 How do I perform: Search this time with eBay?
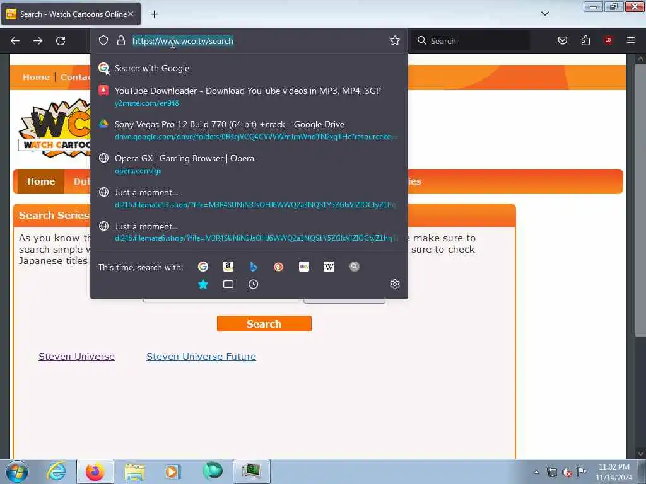304,267
